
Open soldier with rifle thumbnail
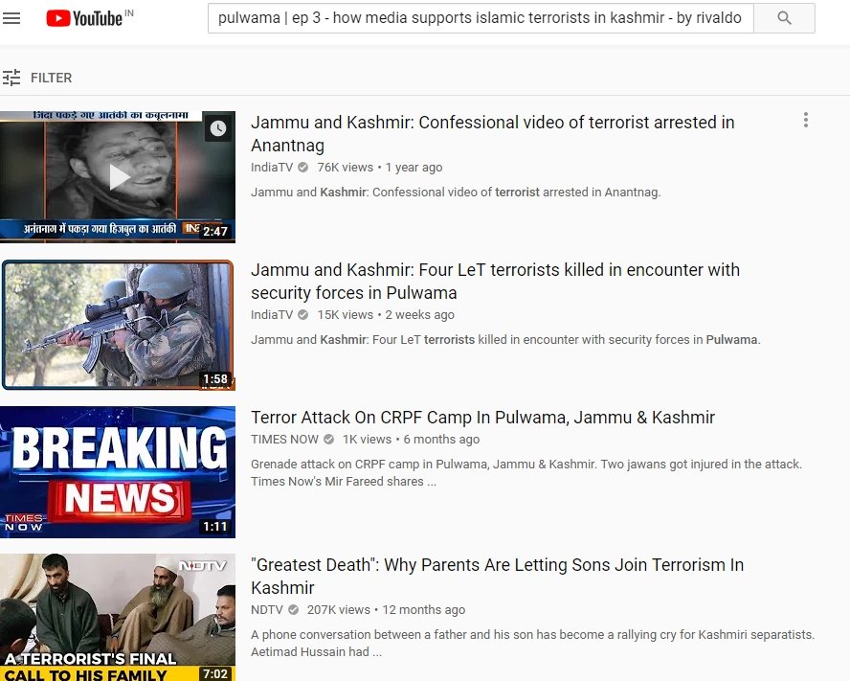[118, 325]
